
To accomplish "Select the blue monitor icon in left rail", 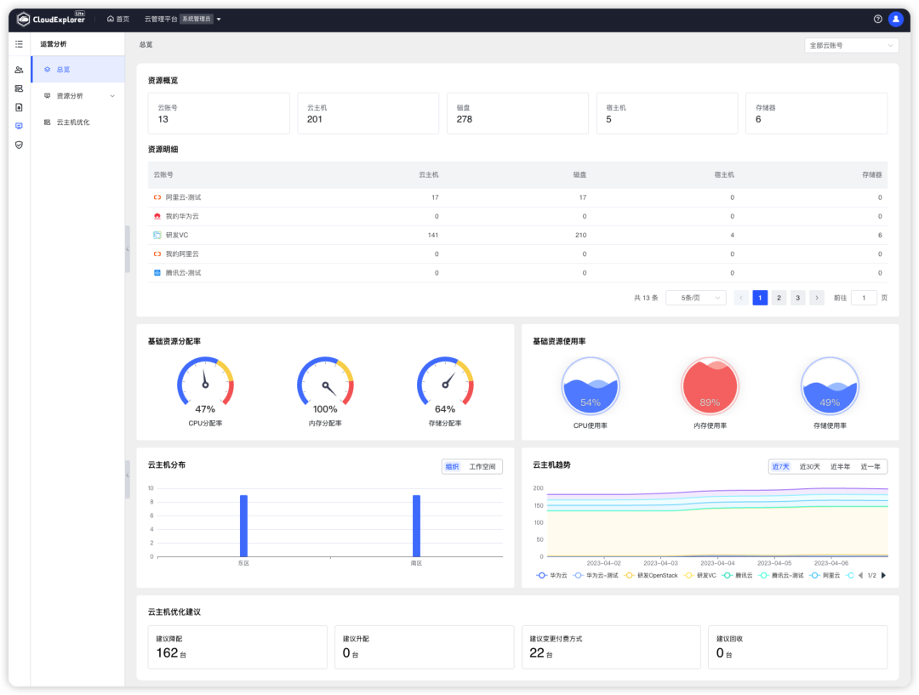I will (x=17, y=126).
